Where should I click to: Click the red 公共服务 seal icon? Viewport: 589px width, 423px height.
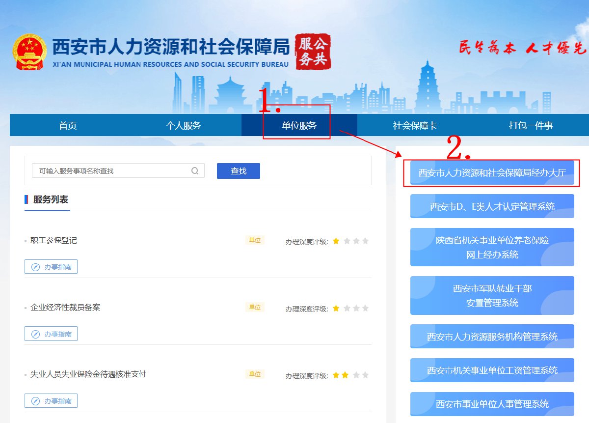point(313,52)
